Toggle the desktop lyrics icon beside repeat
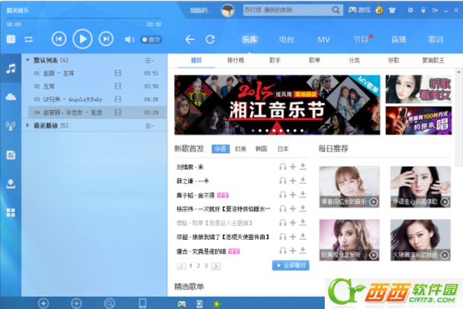The width and height of the screenshot is (463, 309). click(x=11, y=39)
